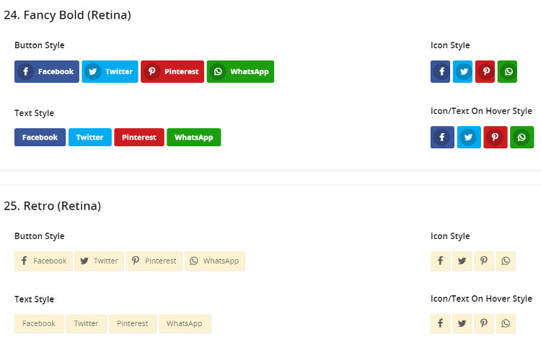Click 'Button Style' label under Retro
Image resolution: width=541 pixels, height=342 pixels.
click(x=40, y=236)
